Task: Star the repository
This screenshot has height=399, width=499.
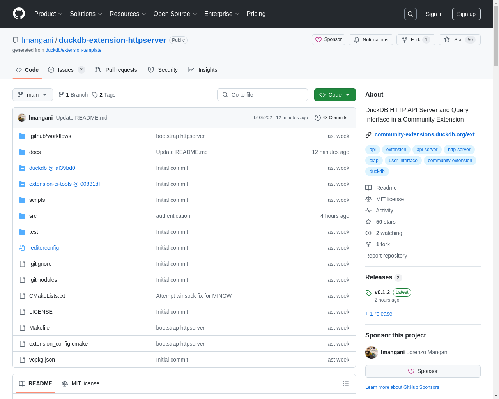Action: pyautogui.click(x=459, y=40)
